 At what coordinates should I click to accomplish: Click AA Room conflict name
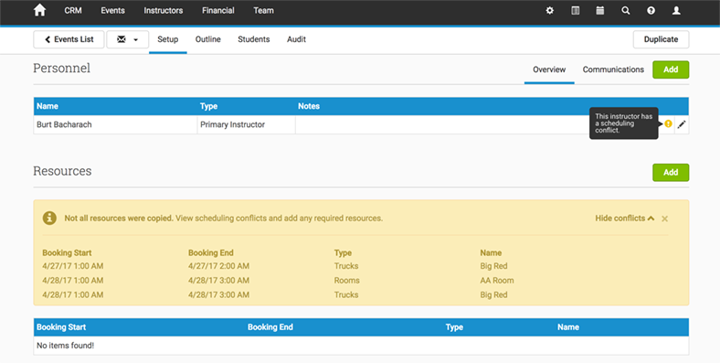[497, 281]
